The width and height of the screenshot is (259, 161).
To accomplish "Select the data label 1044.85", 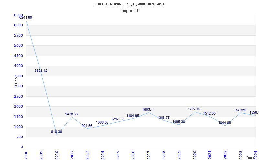I will tap(224, 123).
